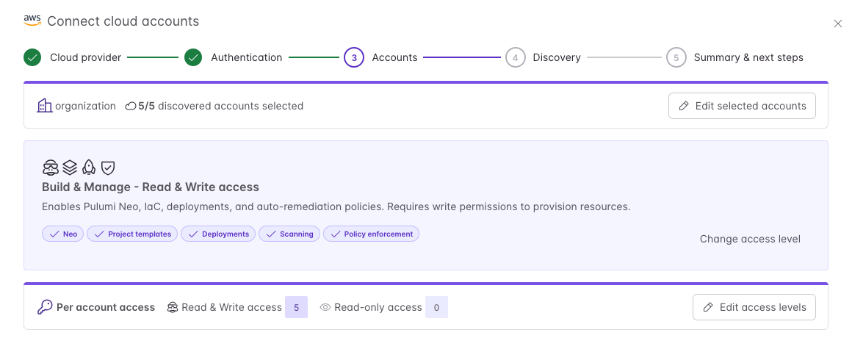This screenshot has height=338, width=852.
Task: Click the Neo agent icon in access card
Action: [51, 168]
